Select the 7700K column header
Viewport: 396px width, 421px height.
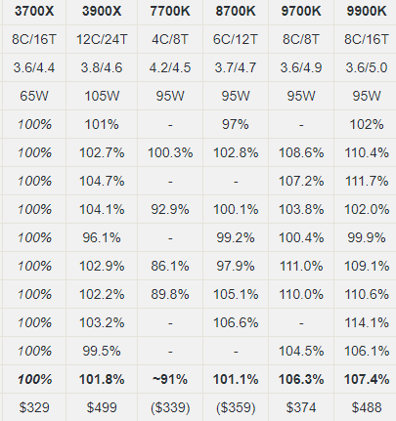click(170, 11)
